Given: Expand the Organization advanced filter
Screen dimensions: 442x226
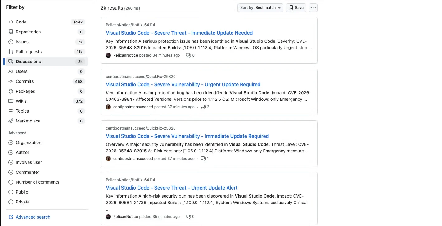Looking at the screenshot, I should (x=11, y=143).
